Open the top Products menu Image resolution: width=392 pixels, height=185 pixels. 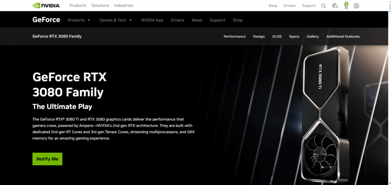pyautogui.click(x=78, y=5)
